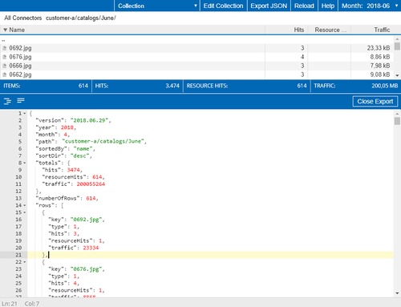Click the Edit Collection button
Viewport: 401px width, 307px height.
223,6
